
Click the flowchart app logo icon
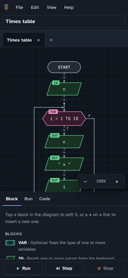(6, 7)
